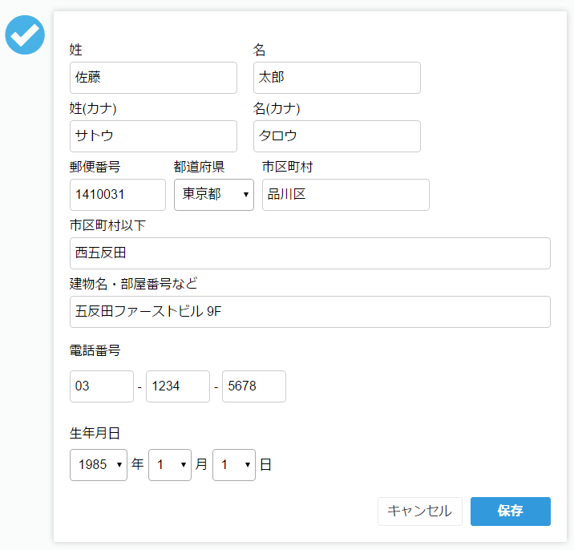Click the 名(カナ) field with タロウ
The width and height of the screenshot is (574, 550).
pyautogui.click(x=337, y=136)
